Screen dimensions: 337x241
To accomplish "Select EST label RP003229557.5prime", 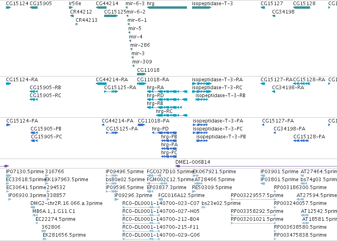I will pos(257,195).
